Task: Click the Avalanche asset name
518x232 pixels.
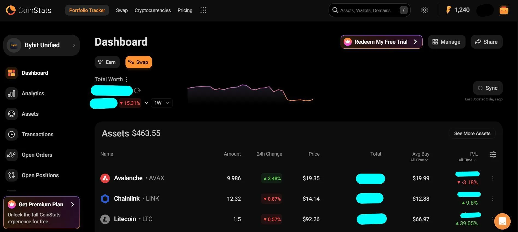Action: click(x=128, y=178)
